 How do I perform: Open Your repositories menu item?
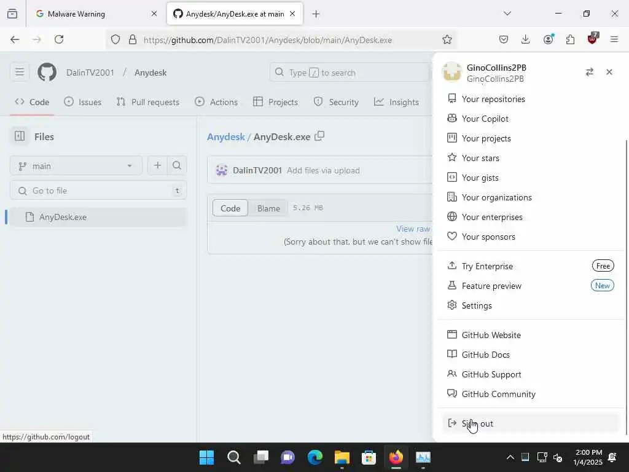(529, 99)
